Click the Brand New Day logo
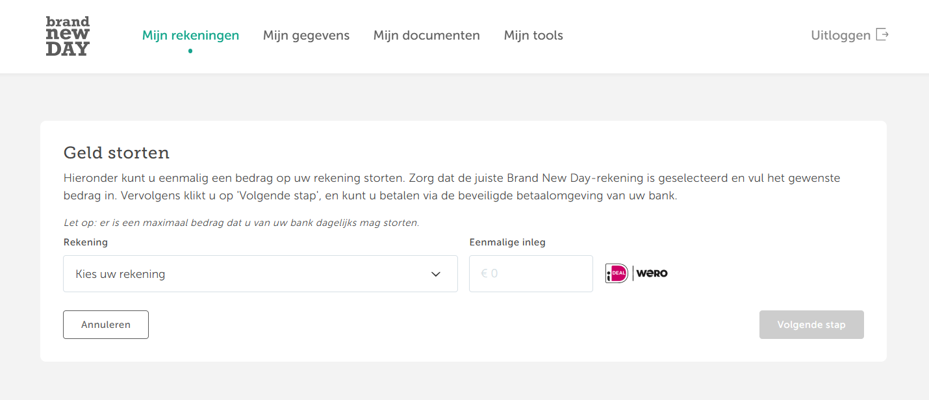The image size is (929, 400). [x=68, y=36]
